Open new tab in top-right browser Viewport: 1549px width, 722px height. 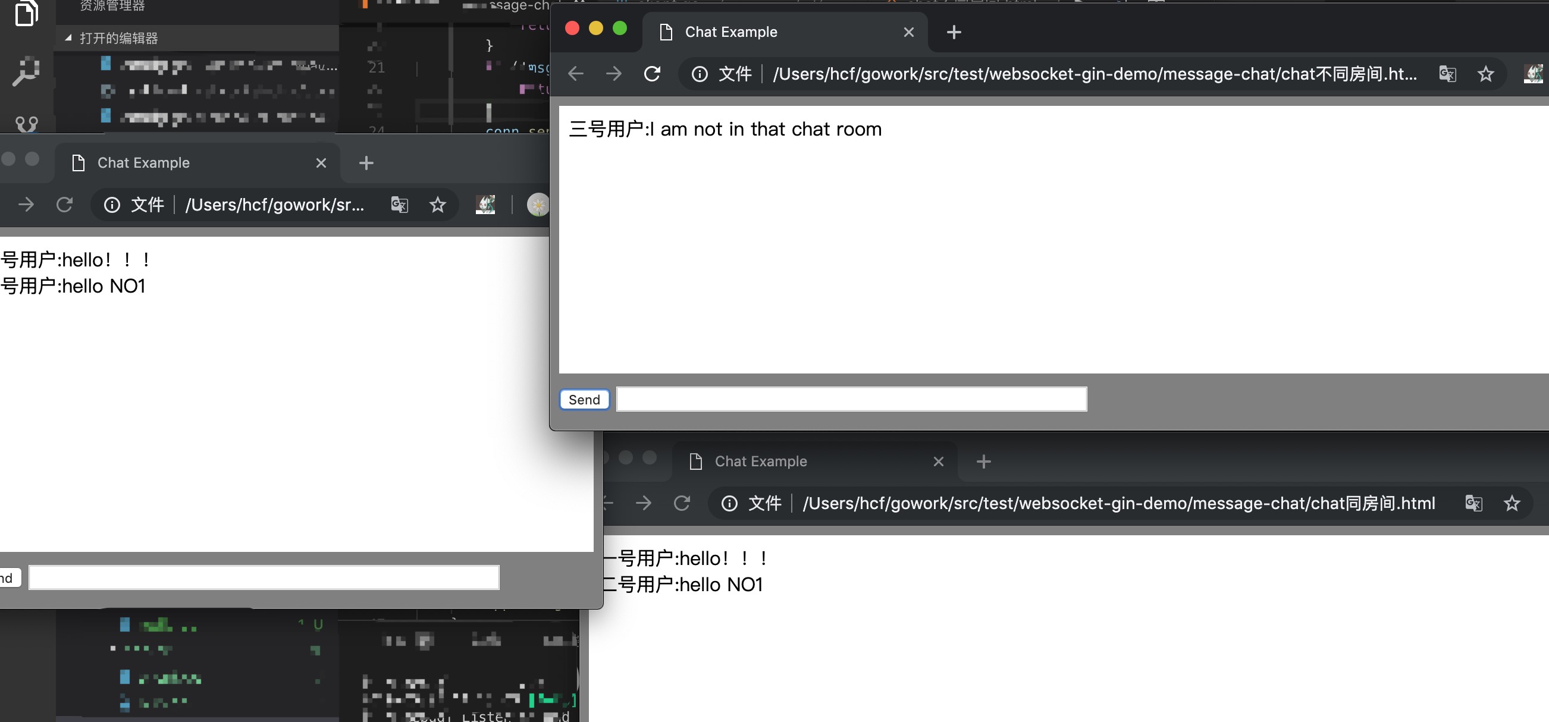(x=954, y=32)
